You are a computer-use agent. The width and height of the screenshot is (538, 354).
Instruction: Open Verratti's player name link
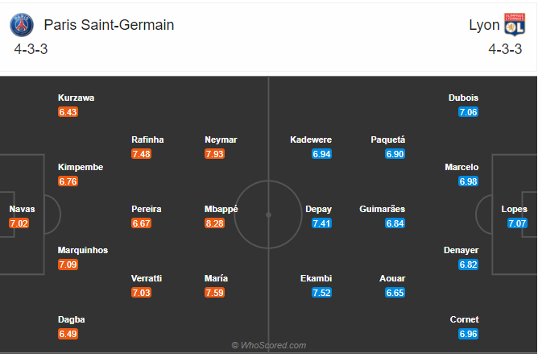click(x=147, y=278)
